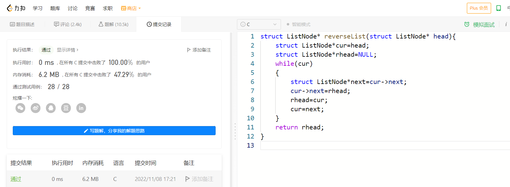Click the editor info 'i' icon

[x=506, y=24]
